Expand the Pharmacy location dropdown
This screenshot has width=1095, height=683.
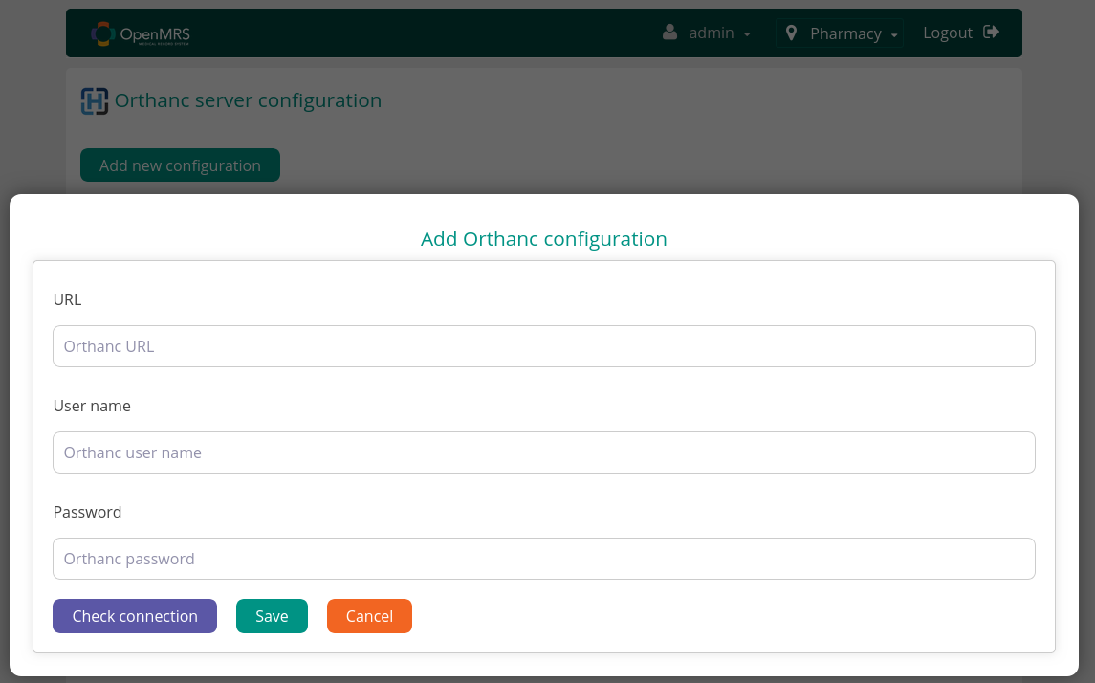coord(840,33)
